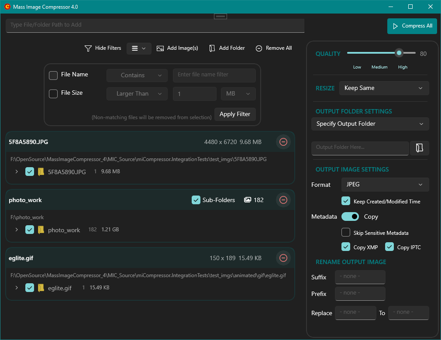The image size is (441, 340).
Task: Browse for output folder using folder icon
Action: tap(419, 148)
